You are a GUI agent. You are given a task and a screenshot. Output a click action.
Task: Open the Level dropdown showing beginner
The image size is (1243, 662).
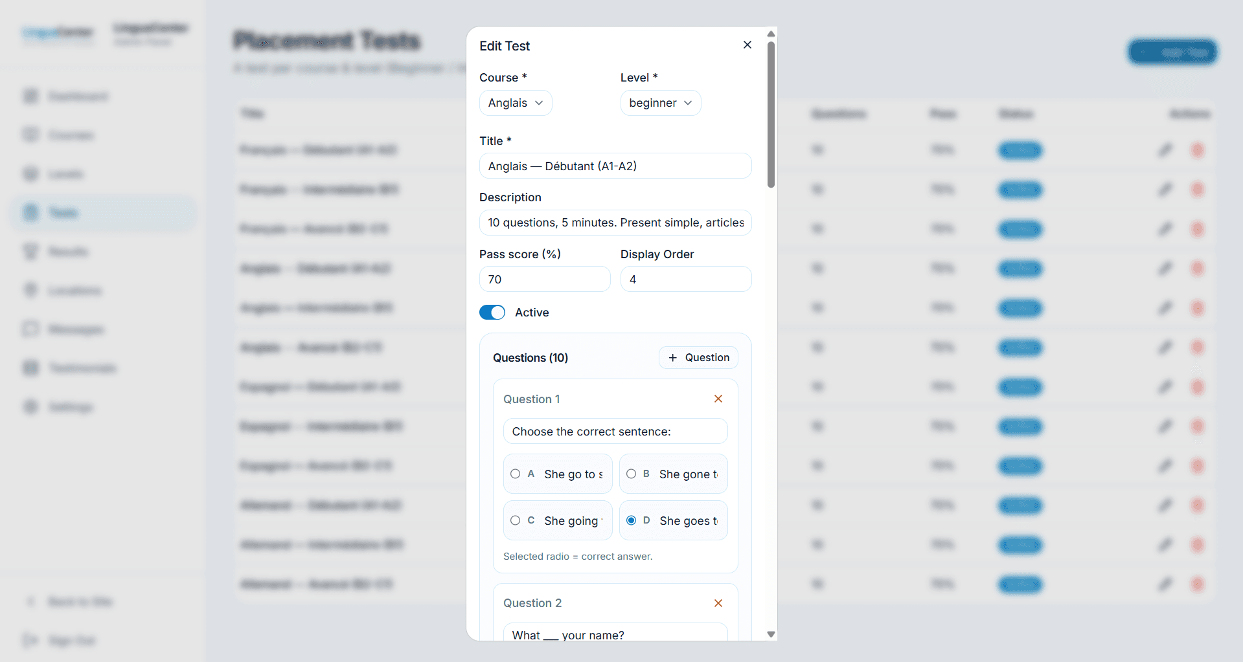[661, 103]
